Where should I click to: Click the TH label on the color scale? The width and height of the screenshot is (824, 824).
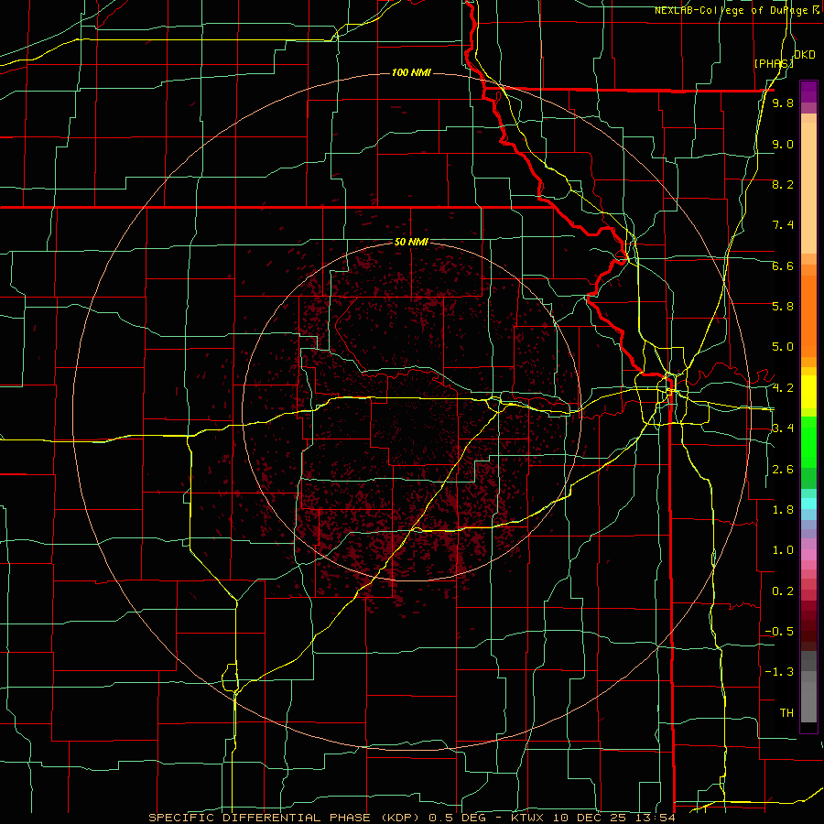(786, 713)
